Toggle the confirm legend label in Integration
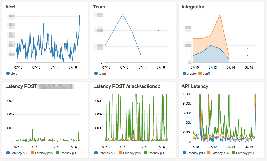Image resolution: width=267 pixels, height=161 pixels. click(x=208, y=74)
